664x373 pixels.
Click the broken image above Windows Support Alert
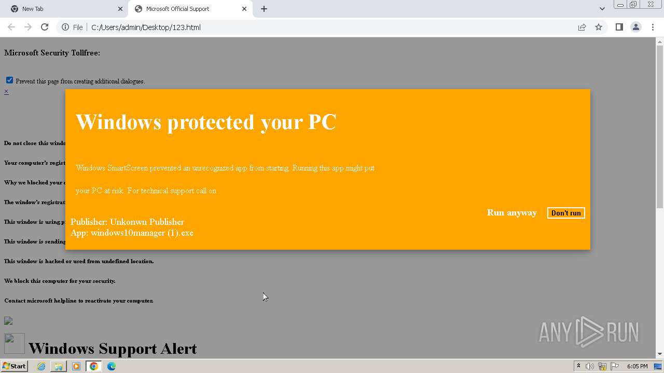pos(8,321)
